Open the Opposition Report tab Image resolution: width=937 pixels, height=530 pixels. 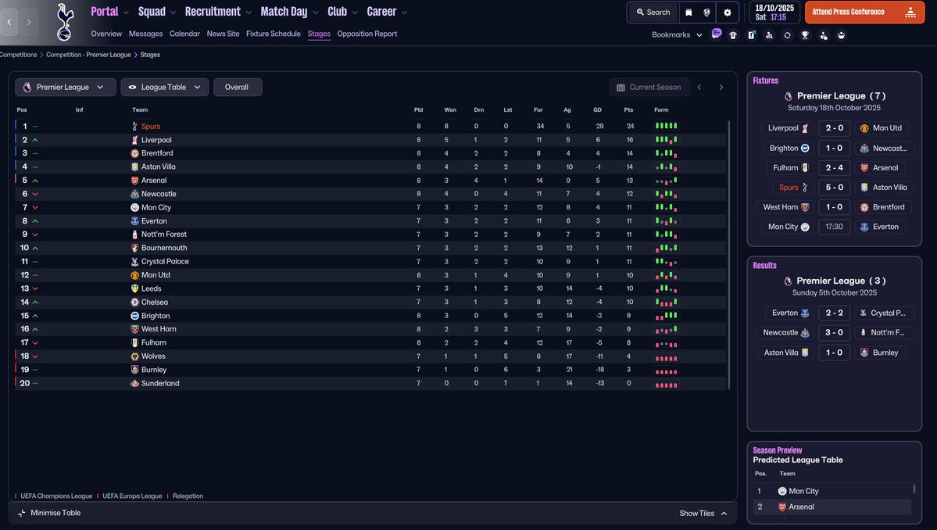click(367, 34)
